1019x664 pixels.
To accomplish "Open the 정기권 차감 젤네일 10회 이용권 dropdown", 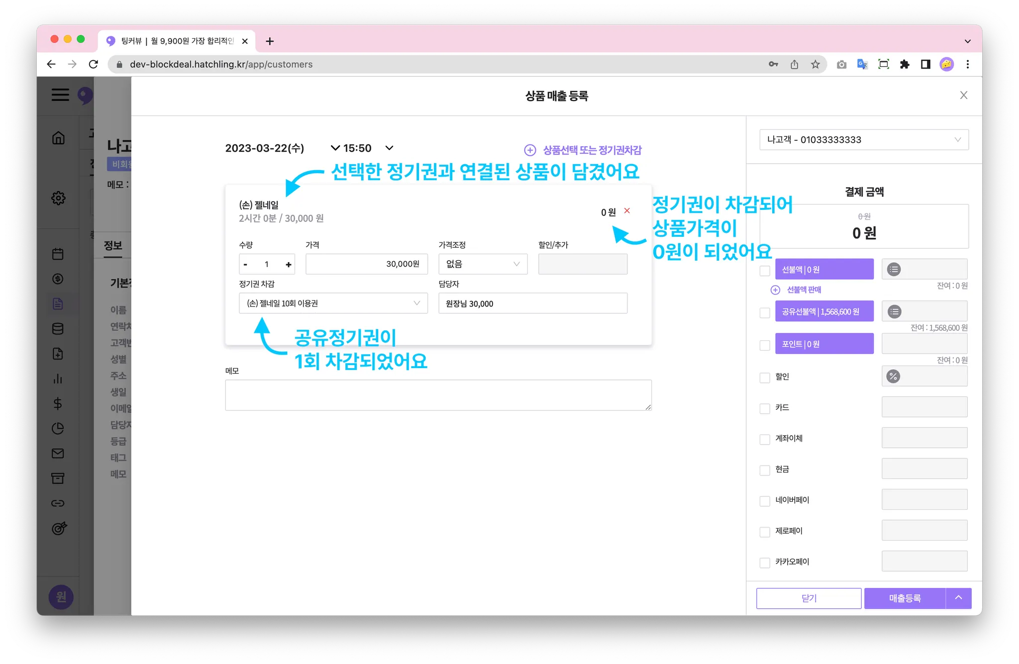I will coord(333,303).
